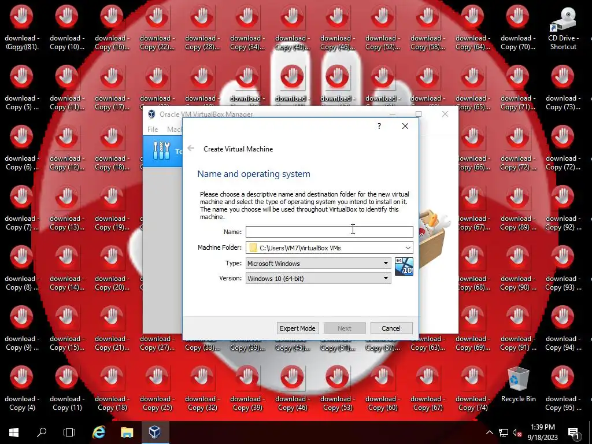This screenshot has width=592, height=444.
Task: Open the Machine Folder dropdown
Action: pyautogui.click(x=408, y=247)
